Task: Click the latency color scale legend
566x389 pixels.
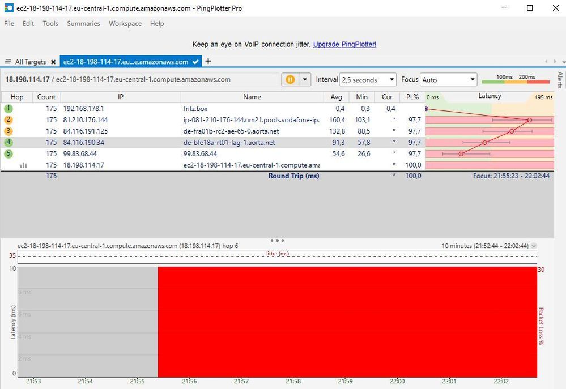Action: 516,79
